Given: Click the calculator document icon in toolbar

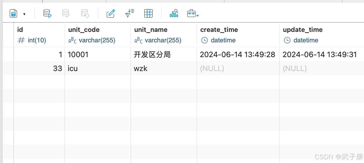Looking at the screenshot, I should click(13, 13).
